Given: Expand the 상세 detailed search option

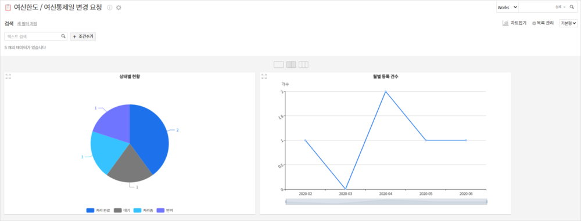Looking at the screenshot, I should coord(560,7).
